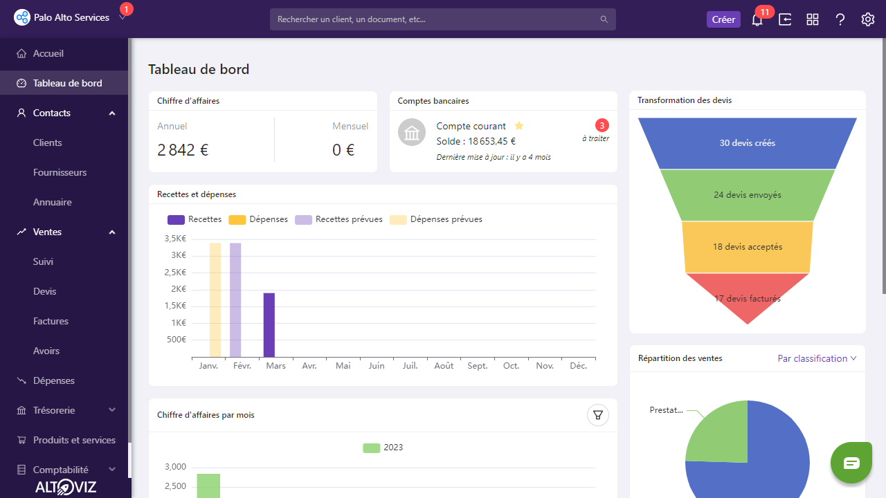Open the help question mark icon
Screen dimensions: 886x498
tap(840, 19)
